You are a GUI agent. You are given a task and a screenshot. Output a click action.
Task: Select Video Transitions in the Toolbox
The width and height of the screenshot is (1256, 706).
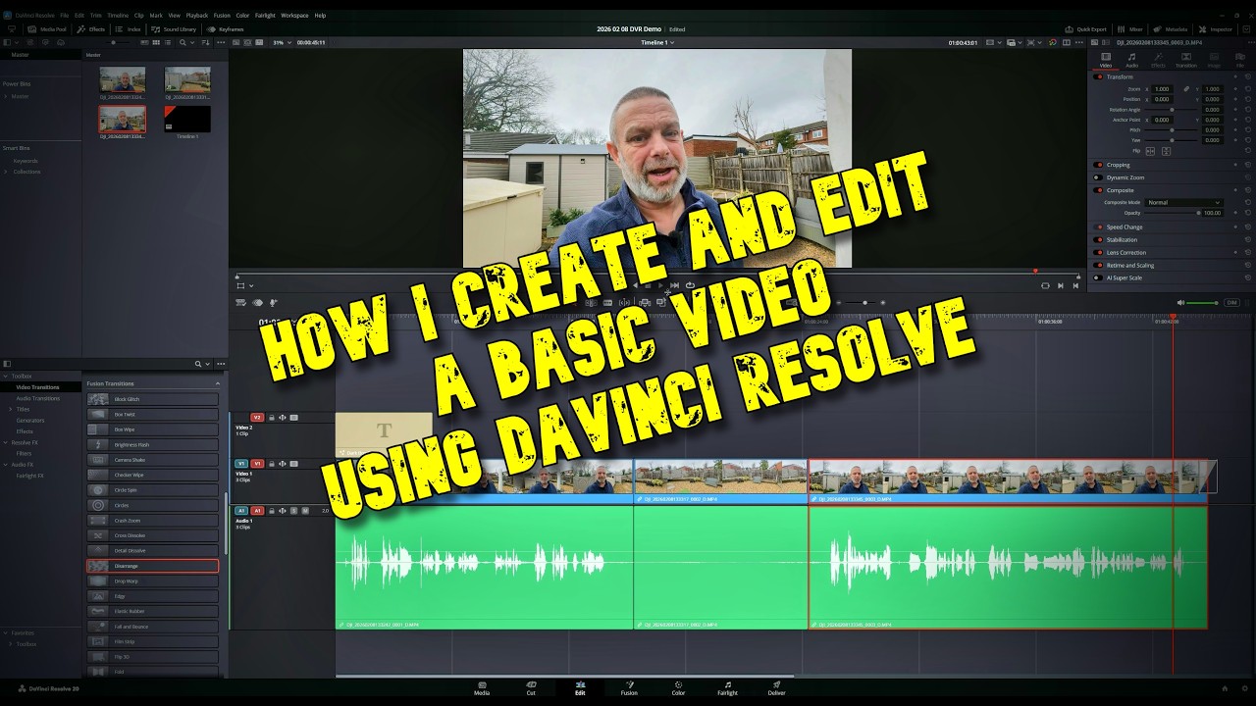click(37, 387)
